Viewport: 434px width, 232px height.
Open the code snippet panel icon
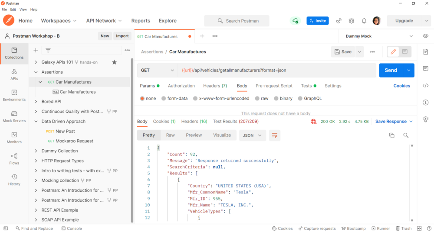pos(425,86)
